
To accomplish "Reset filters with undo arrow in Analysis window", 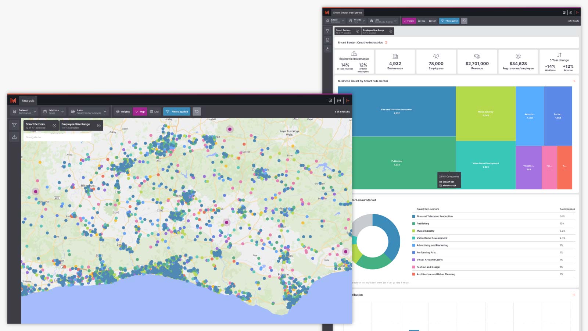I will pyautogui.click(x=197, y=111).
